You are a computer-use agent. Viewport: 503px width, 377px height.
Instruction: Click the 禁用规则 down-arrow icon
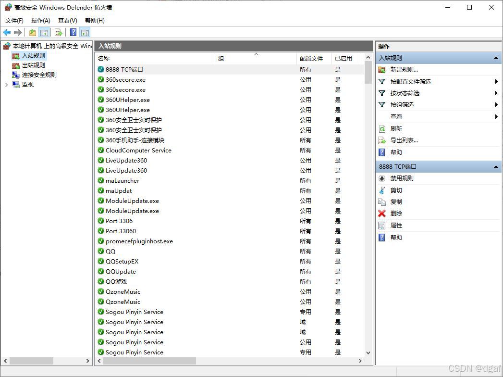tap(382, 178)
